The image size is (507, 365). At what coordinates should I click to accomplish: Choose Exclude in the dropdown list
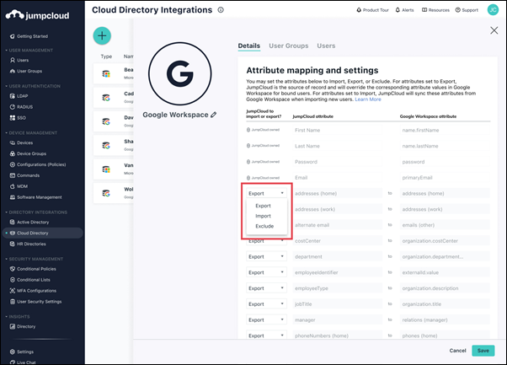click(264, 227)
